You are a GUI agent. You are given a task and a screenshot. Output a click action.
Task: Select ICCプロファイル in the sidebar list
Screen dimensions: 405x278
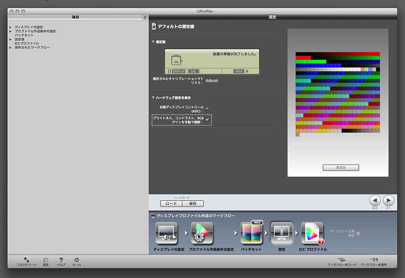coord(26,44)
